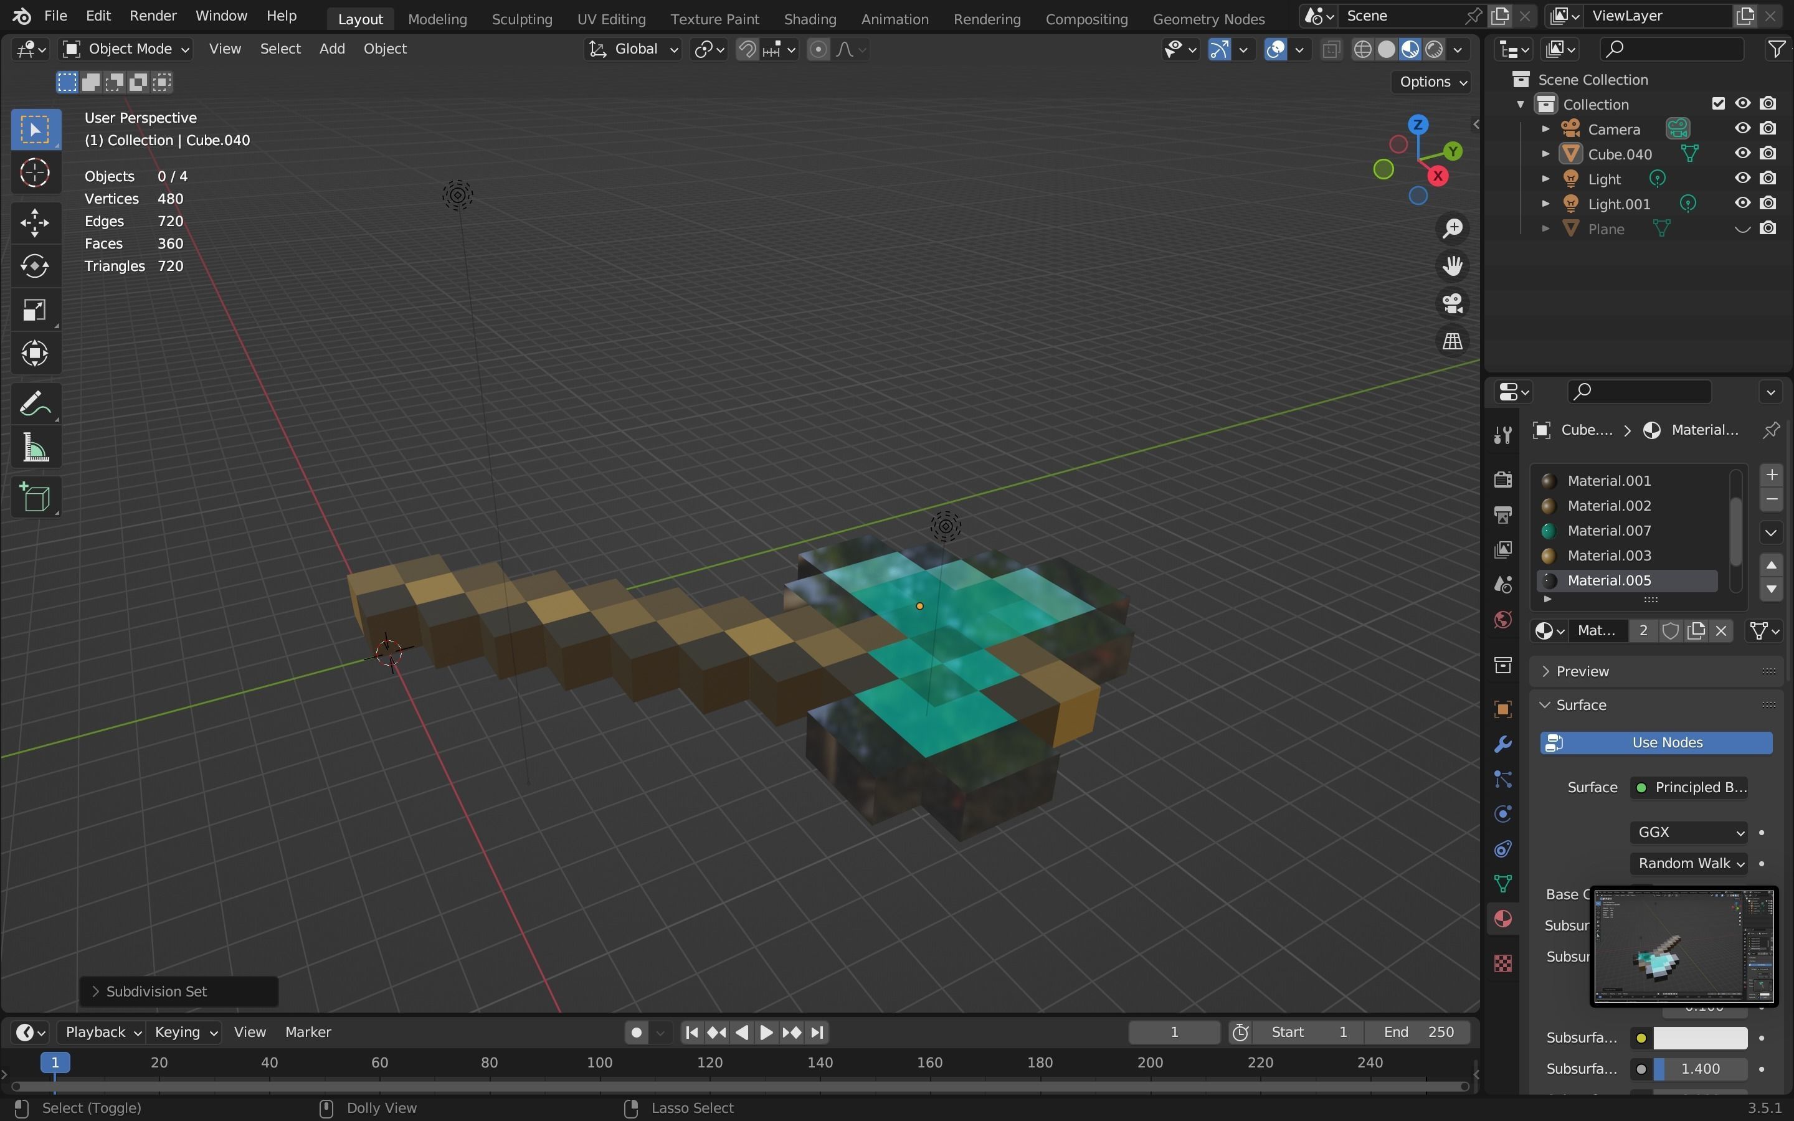Open the GGX distribution dropdown
Viewport: 1794px width, 1121px height.
[1688, 833]
